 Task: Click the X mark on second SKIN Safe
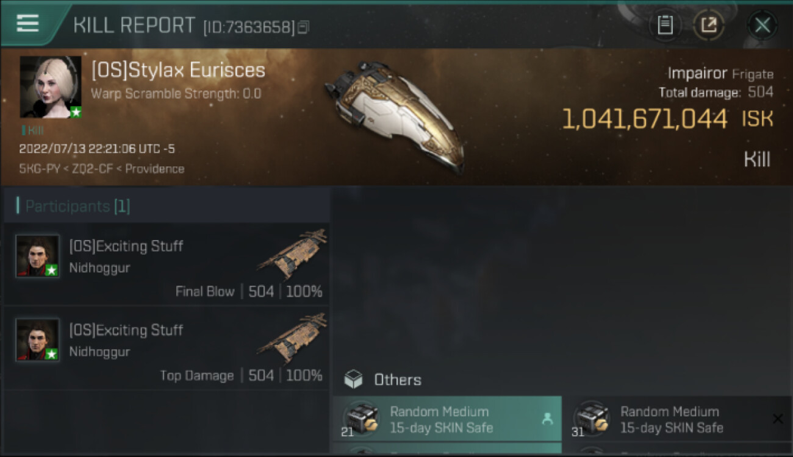point(778,419)
